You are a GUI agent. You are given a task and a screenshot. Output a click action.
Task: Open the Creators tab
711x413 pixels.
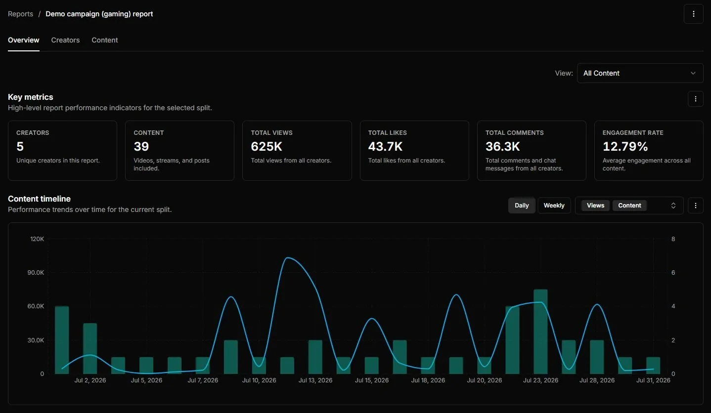coord(65,40)
